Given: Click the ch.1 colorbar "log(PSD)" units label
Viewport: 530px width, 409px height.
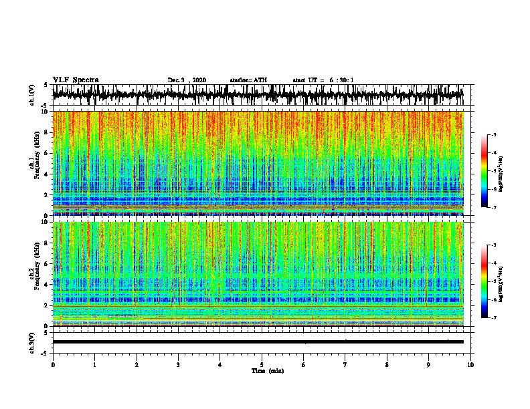Looking at the screenshot, I should pos(501,174).
